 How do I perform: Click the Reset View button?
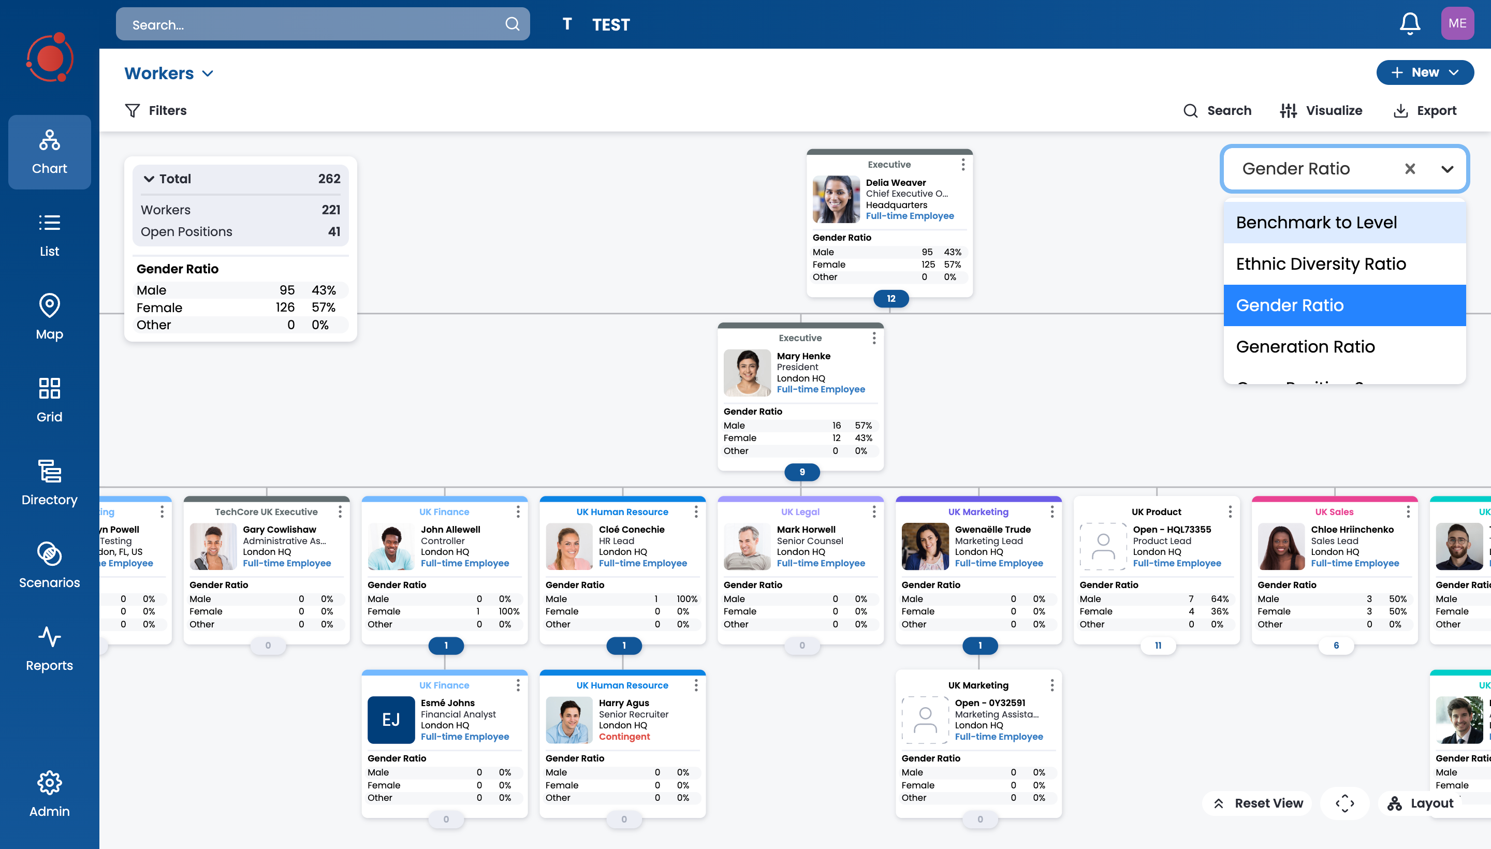click(1257, 803)
